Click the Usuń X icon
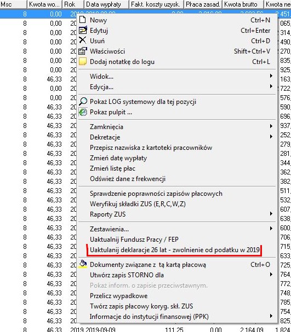The image size is (291, 332). tap(83, 40)
